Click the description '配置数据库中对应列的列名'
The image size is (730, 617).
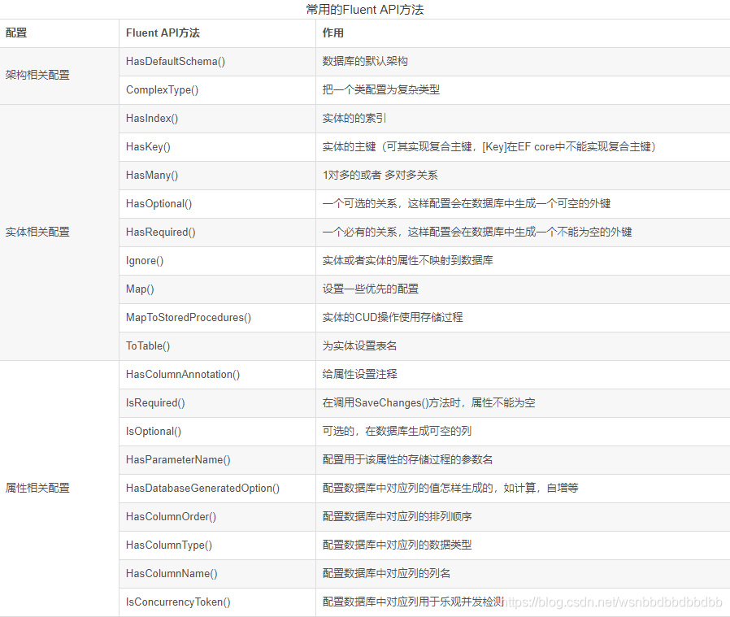pos(386,573)
